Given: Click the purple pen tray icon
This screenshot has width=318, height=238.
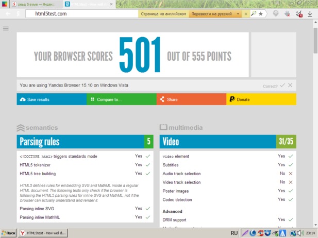Looking at the screenshot, I should (x=245, y=233).
